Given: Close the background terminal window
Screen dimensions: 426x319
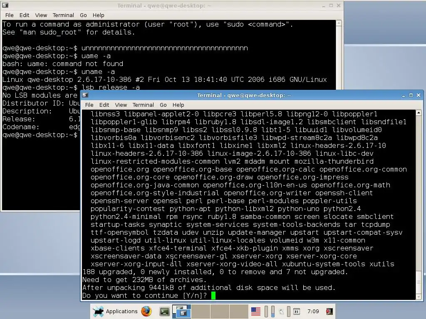Looking at the screenshot, I should 339,5.
